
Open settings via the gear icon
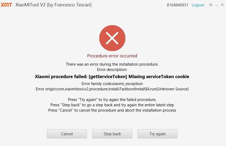coord(211,5)
